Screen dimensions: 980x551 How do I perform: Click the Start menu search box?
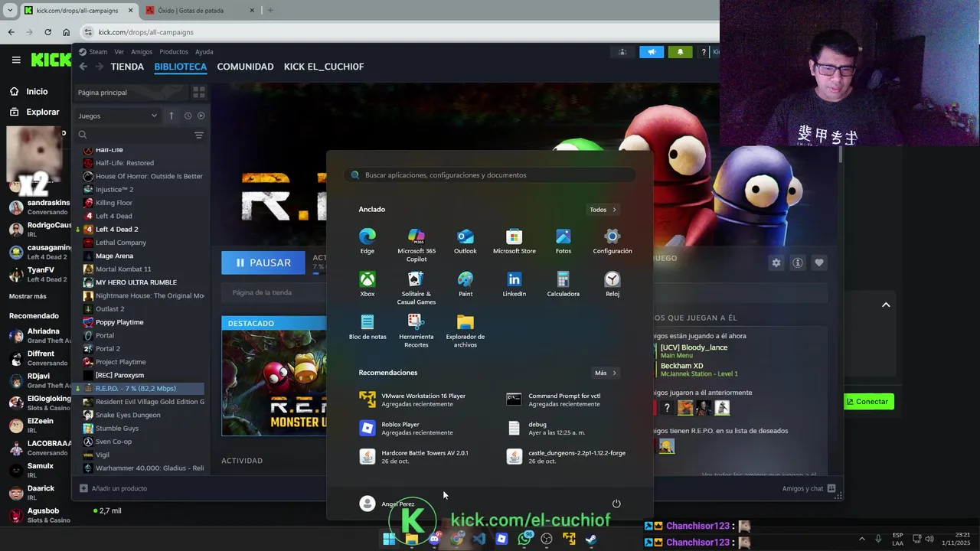(489, 175)
